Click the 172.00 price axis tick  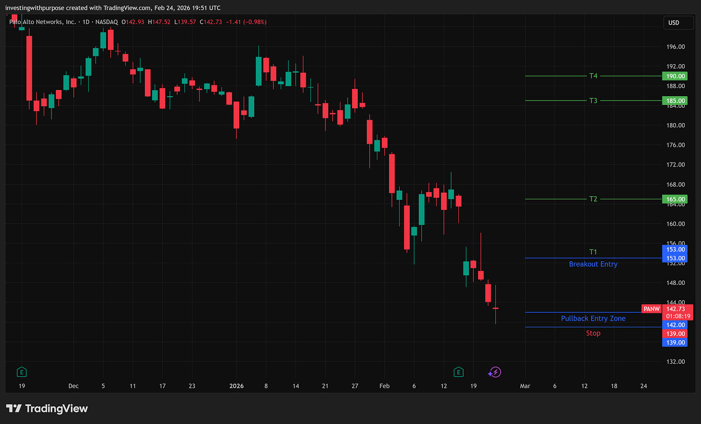[x=675, y=165]
